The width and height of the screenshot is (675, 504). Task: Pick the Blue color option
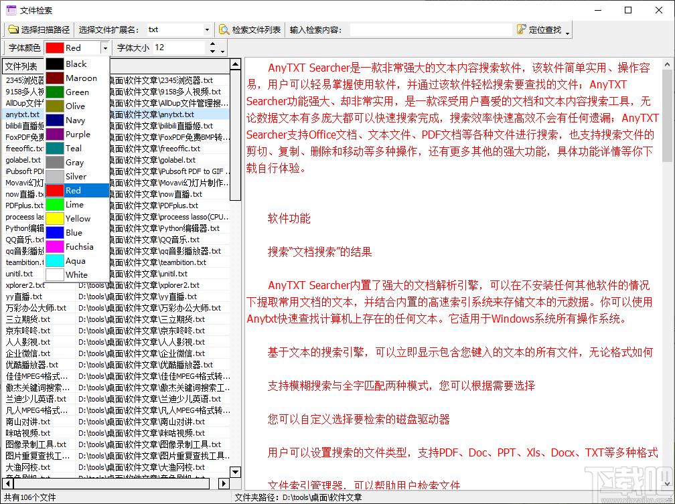[77, 233]
